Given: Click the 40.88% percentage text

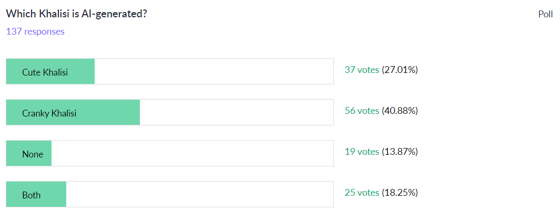Looking at the screenshot, I should pos(400,111).
